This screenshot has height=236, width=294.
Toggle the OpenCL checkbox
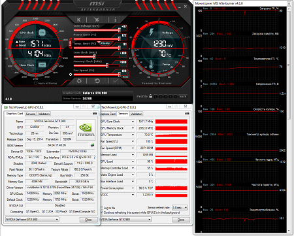[x=27, y=211]
